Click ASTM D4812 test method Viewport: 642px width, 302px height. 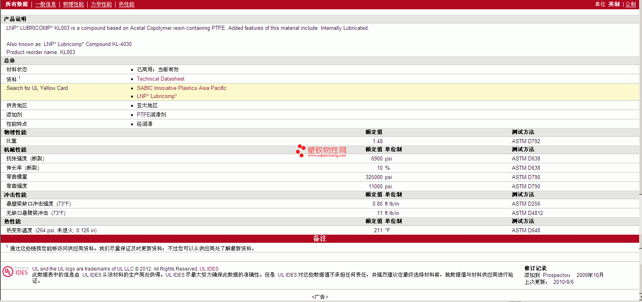(527, 213)
